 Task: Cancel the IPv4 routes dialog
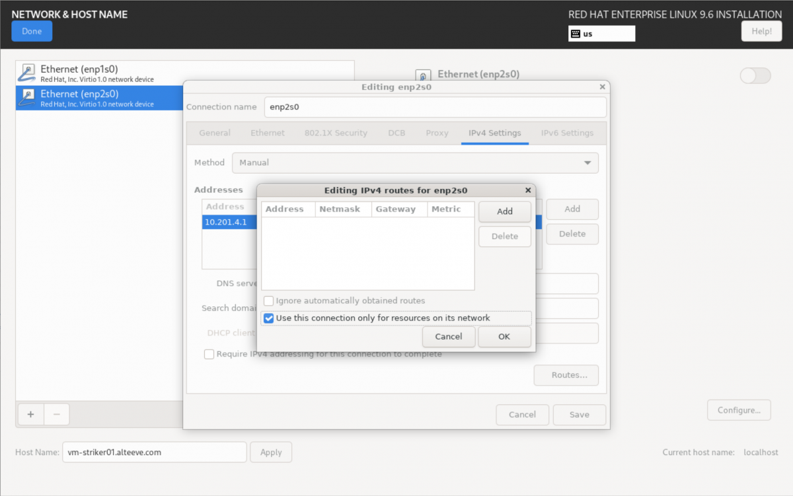[448, 337]
